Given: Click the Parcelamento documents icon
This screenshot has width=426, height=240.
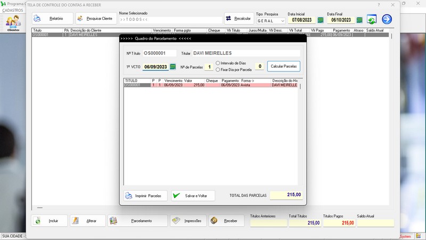Looking at the screenshot, I should point(113,221).
